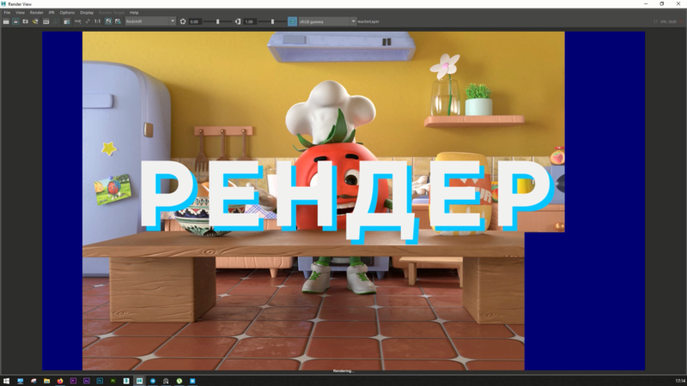Open the Redshift renderer dropdown
Screen dimensions: 687x386
point(150,21)
